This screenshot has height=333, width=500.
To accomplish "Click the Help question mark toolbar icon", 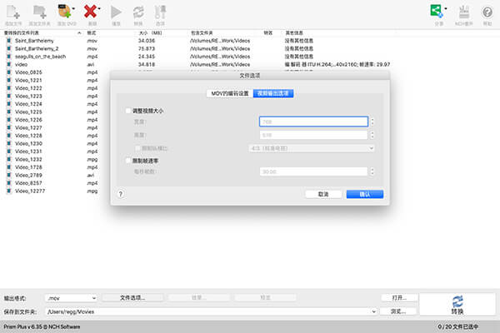I will tap(487, 12).
